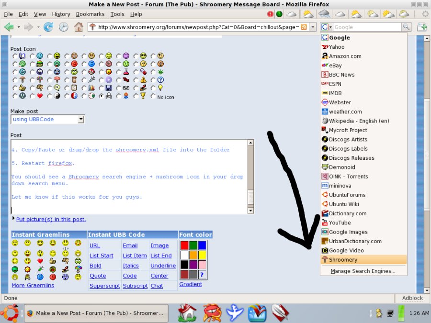Open the search engine selector dropdown
Screen dimensions: 431x323
tap(327, 27)
